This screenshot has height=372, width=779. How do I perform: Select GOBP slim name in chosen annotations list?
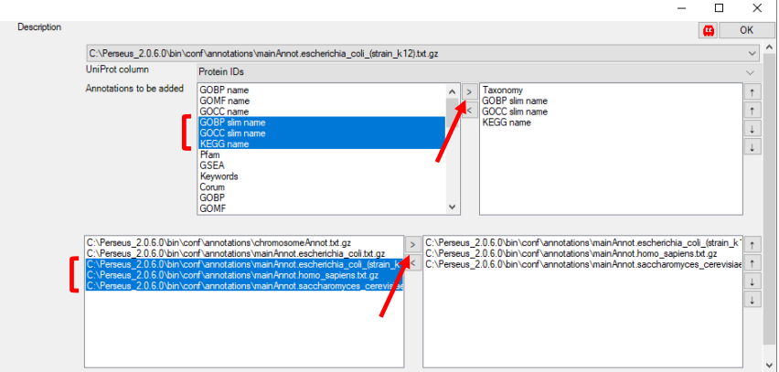coord(515,101)
